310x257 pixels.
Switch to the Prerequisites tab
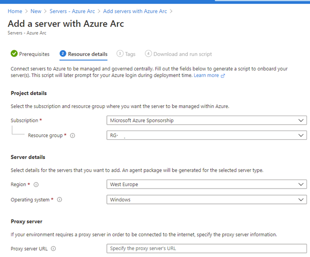point(34,54)
